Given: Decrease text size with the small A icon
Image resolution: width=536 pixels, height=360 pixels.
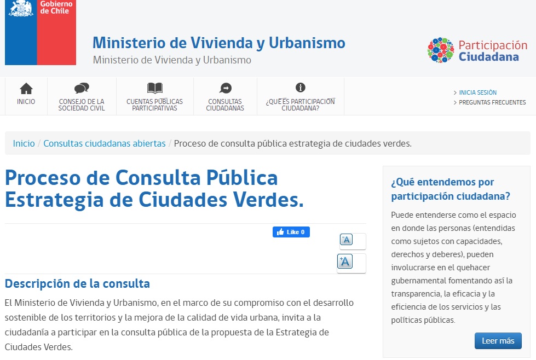Looking at the screenshot, I should click(346, 240).
